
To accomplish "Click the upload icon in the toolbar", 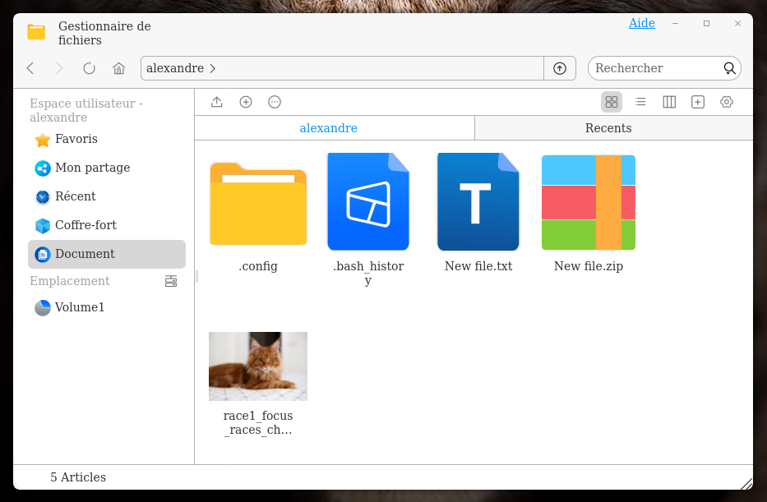I will tap(217, 102).
